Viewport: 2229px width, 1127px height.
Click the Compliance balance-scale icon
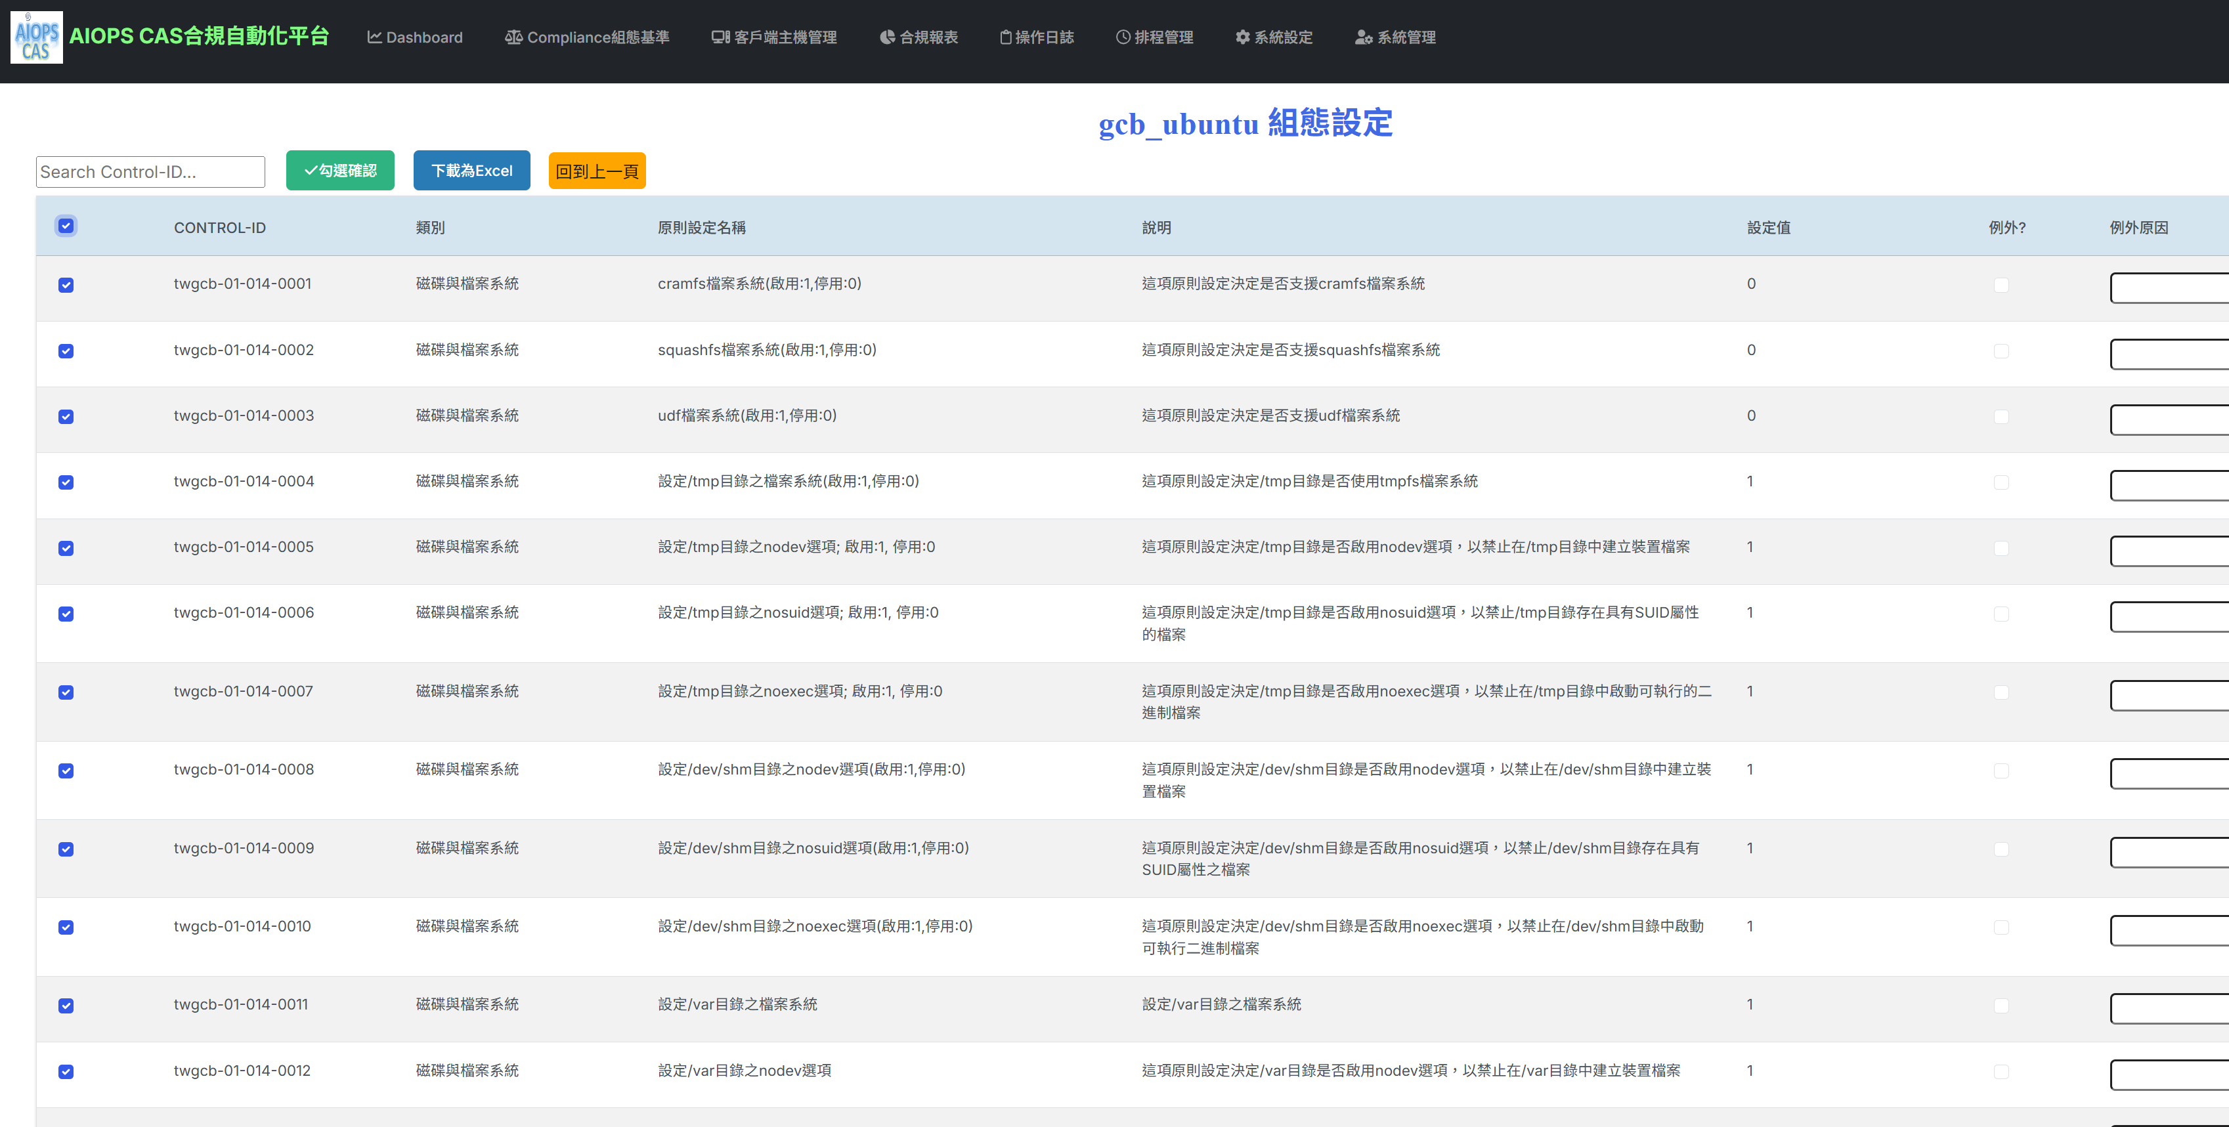513,37
